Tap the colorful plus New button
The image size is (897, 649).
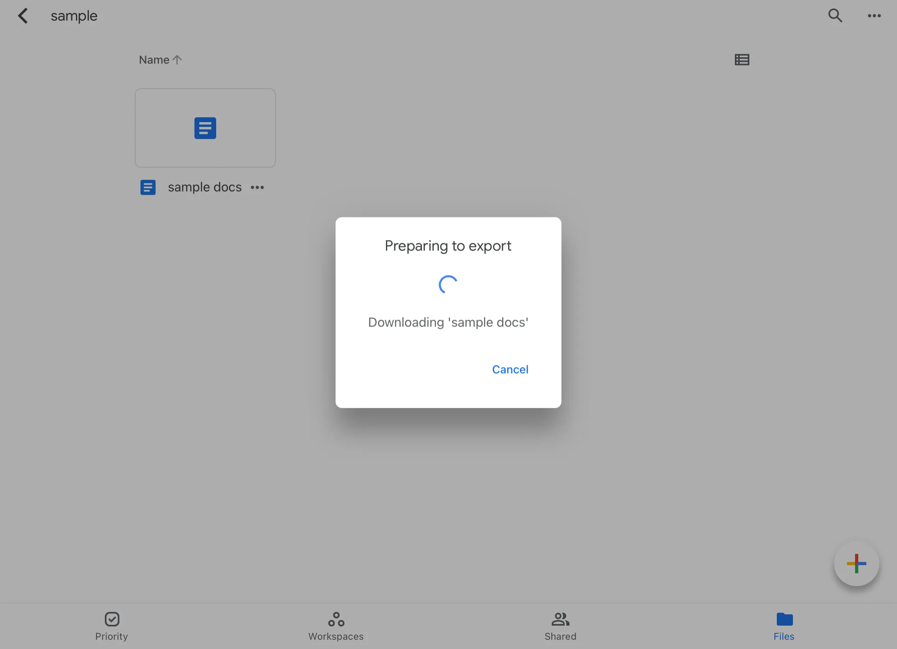click(856, 564)
